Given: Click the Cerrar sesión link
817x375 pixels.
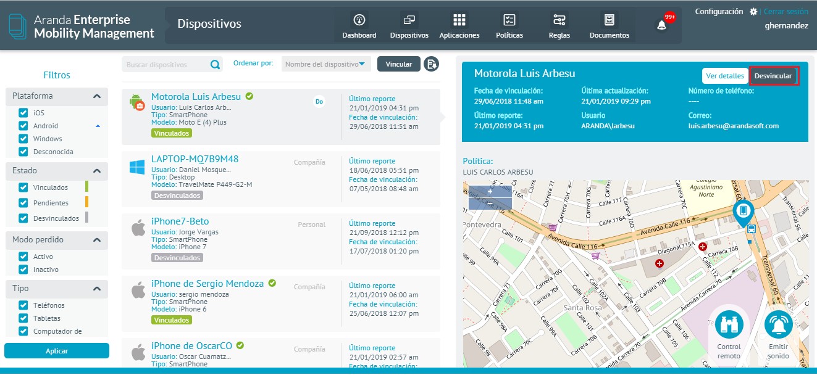Looking at the screenshot, I should 786,12.
